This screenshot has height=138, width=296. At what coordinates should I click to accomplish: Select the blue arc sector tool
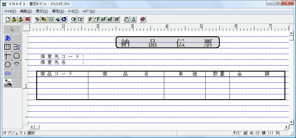(x=17, y=65)
